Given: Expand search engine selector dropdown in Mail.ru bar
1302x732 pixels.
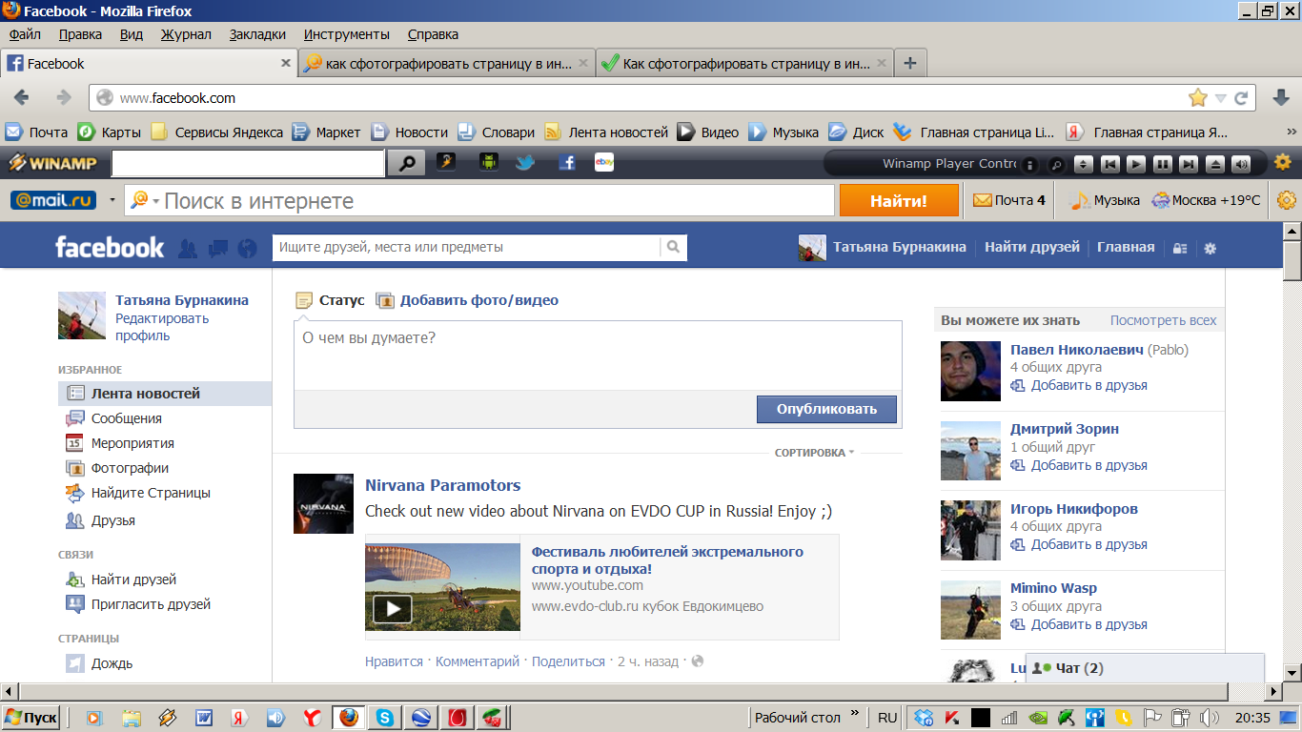Looking at the screenshot, I should point(155,201).
